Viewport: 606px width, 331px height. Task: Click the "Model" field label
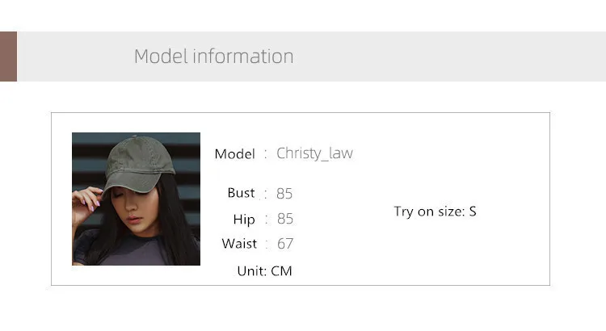pos(234,153)
